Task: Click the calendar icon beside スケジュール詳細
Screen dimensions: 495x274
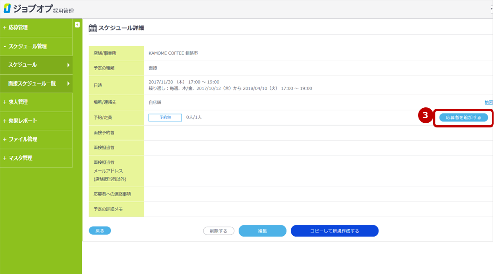Action: coord(93,28)
